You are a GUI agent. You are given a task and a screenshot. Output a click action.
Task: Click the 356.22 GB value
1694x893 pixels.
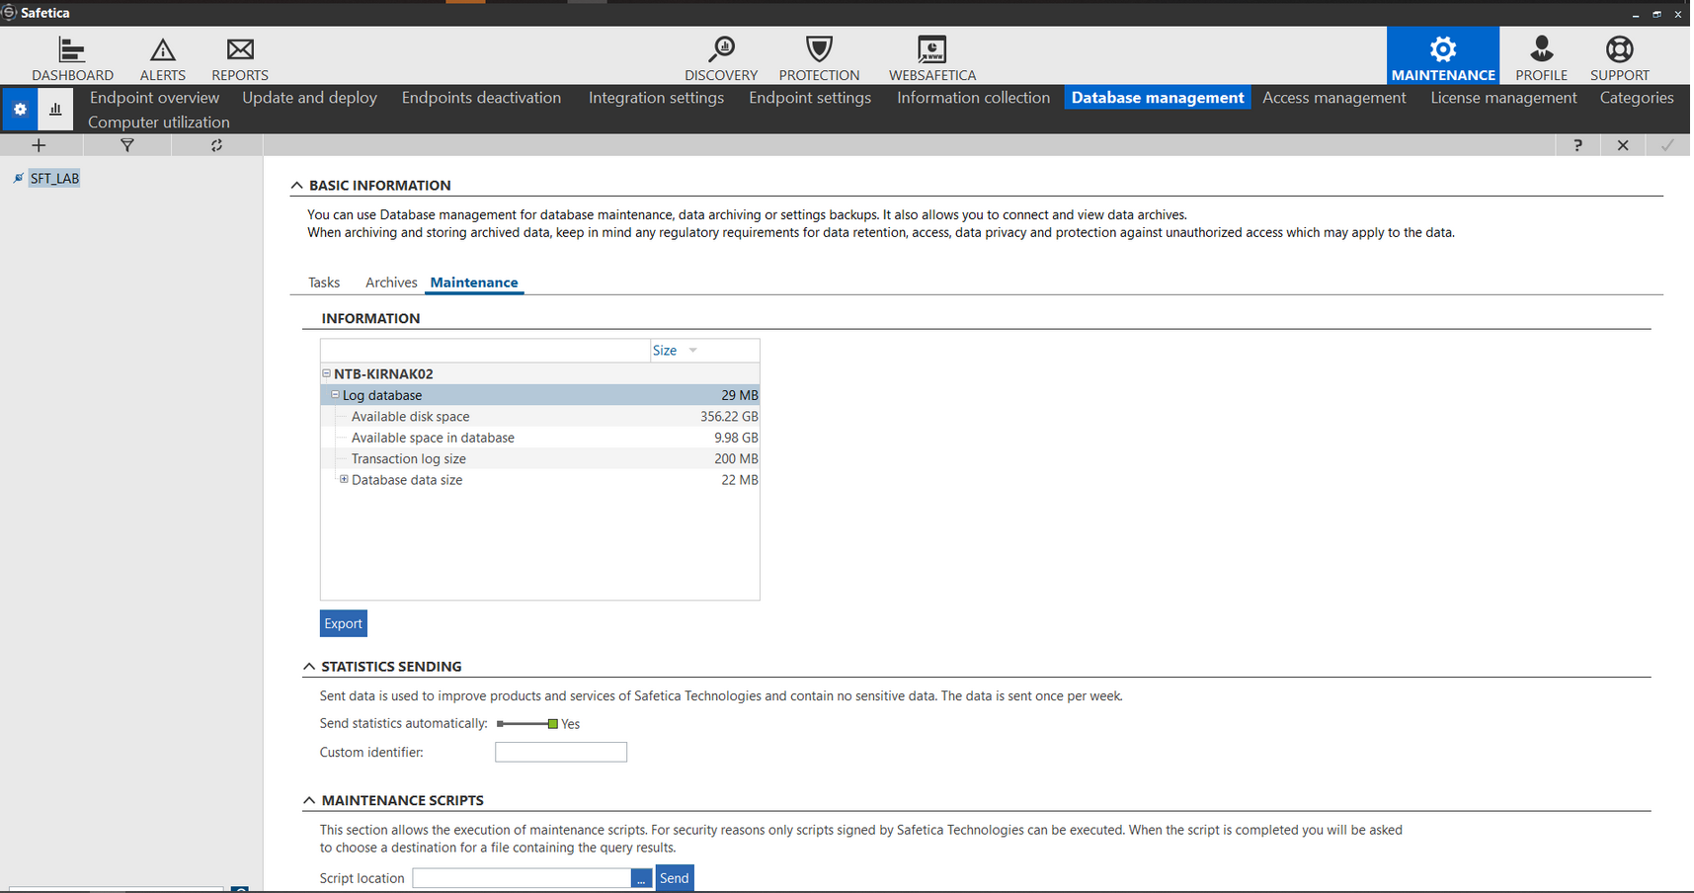tap(729, 417)
